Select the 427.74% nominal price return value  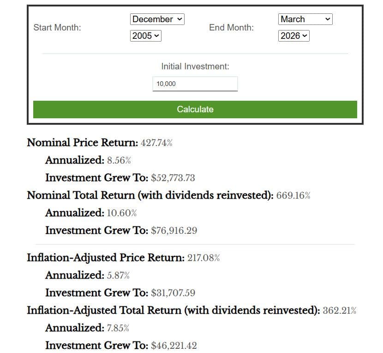[x=156, y=143]
